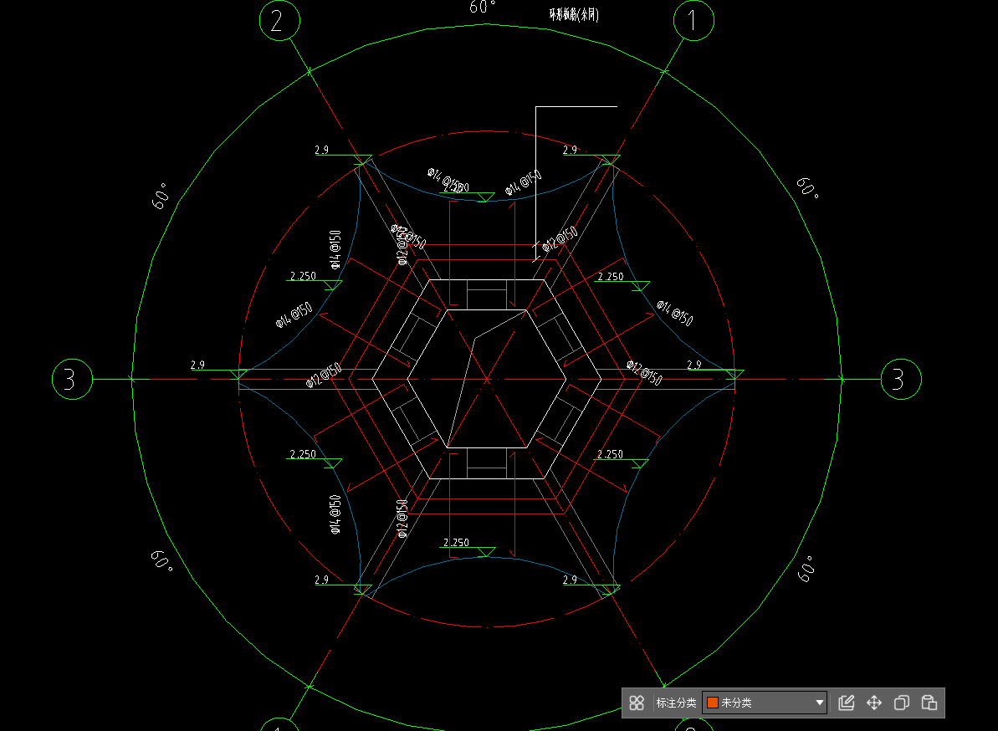This screenshot has height=731, width=998.
Task: Click the 60° angle label at top center
Action: [x=483, y=7]
